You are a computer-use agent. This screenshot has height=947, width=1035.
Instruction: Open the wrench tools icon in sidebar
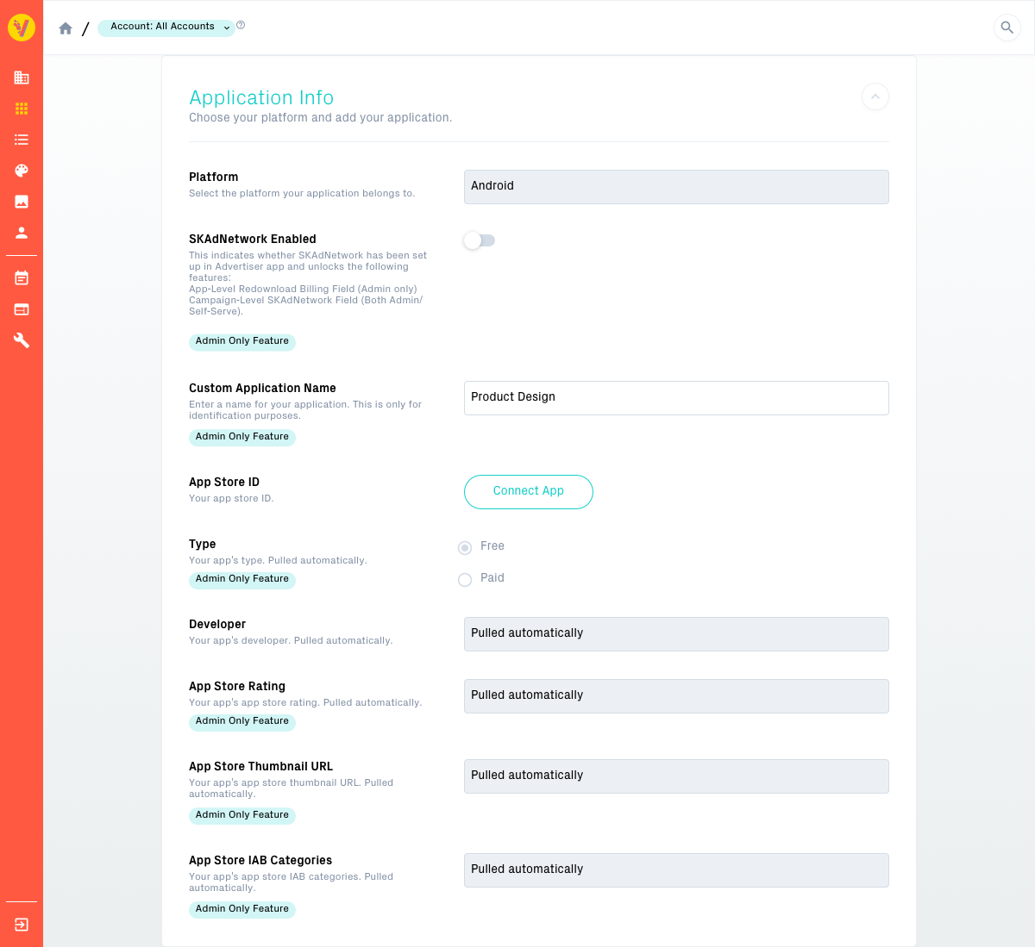22,340
